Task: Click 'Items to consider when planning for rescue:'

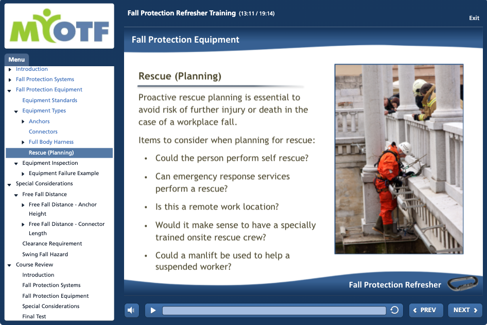Action: click(227, 140)
